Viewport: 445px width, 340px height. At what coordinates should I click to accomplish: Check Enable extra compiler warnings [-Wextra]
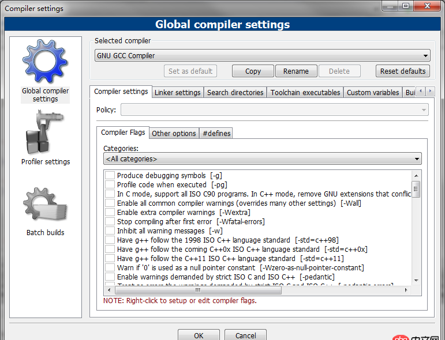(110, 212)
